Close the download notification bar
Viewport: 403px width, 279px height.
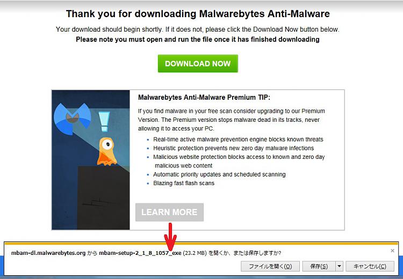(x=392, y=251)
